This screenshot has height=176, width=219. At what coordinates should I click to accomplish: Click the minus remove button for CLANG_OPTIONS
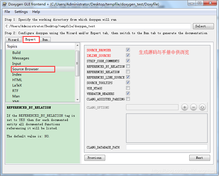(194, 107)
